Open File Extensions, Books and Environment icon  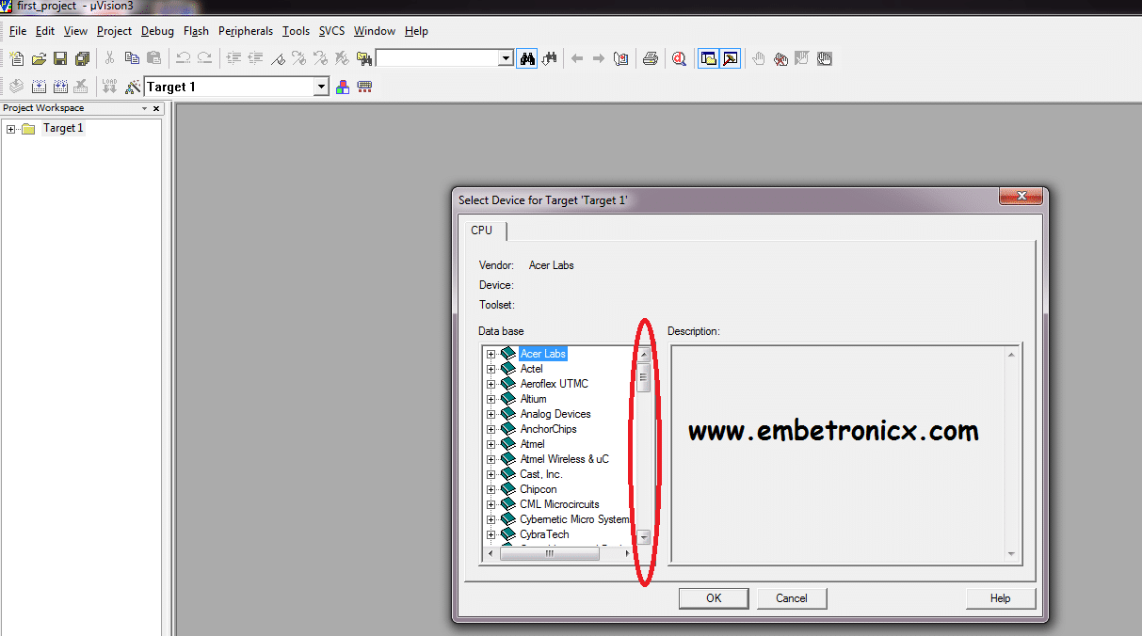tap(343, 87)
